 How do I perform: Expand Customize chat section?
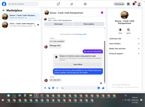pos(124,39)
